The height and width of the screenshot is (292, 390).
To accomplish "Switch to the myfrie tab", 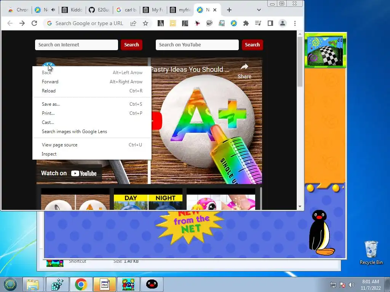I will click(180, 10).
